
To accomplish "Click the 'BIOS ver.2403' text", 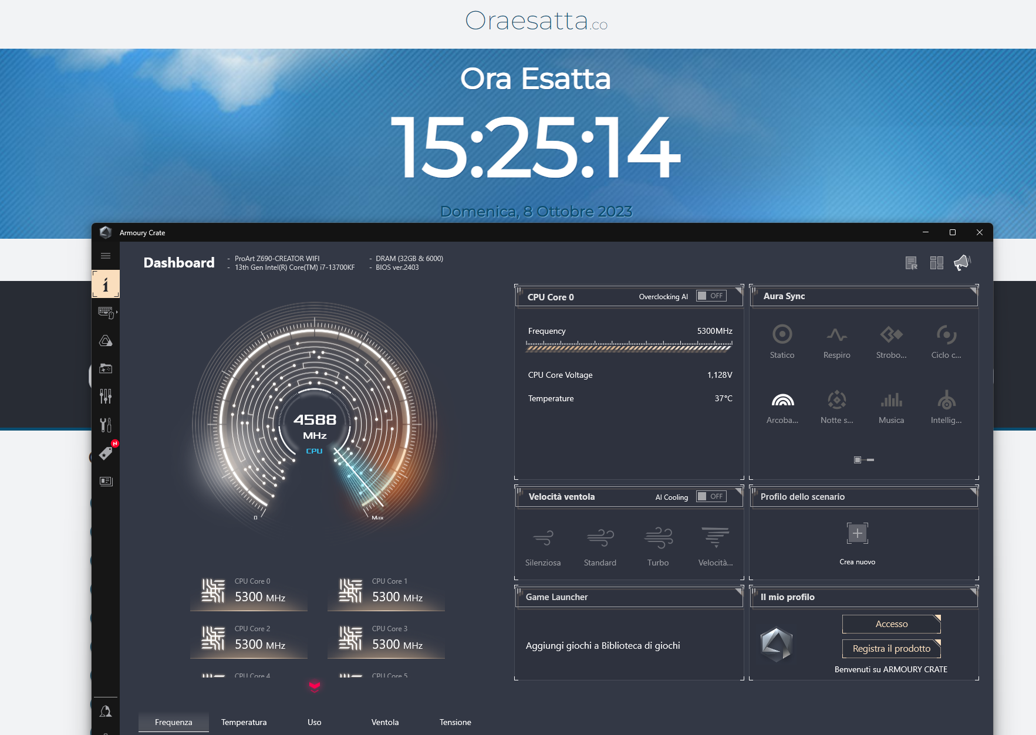I will [397, 267].
